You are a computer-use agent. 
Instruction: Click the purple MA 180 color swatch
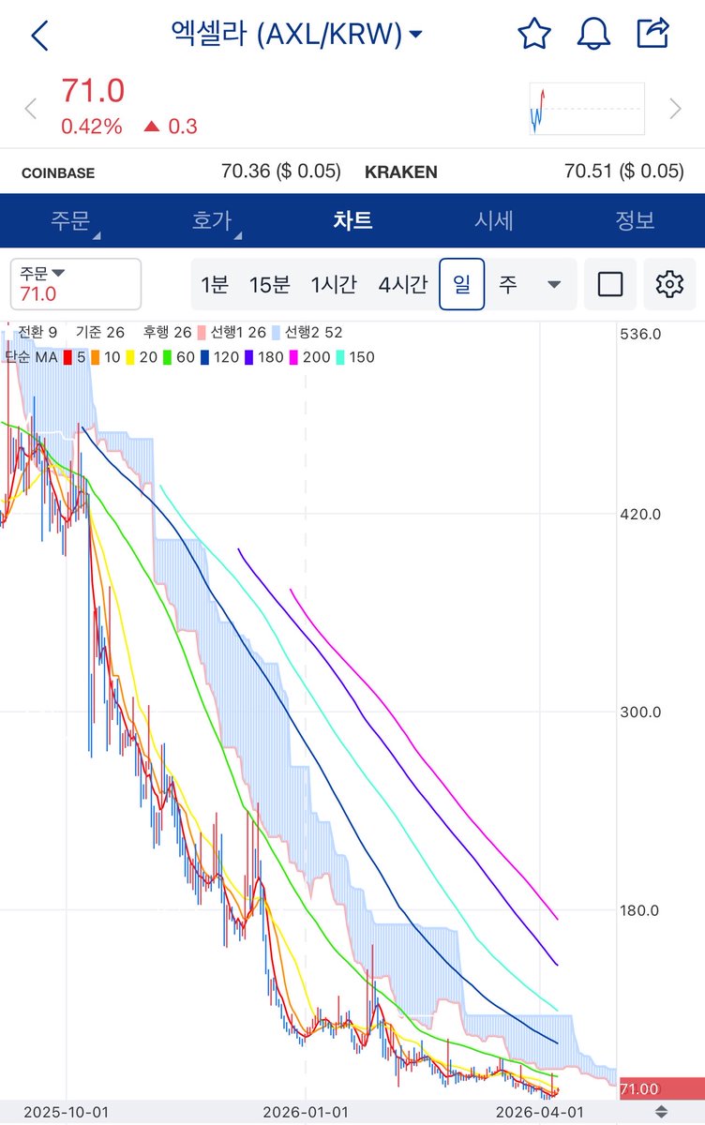click(x=247, y=357)
